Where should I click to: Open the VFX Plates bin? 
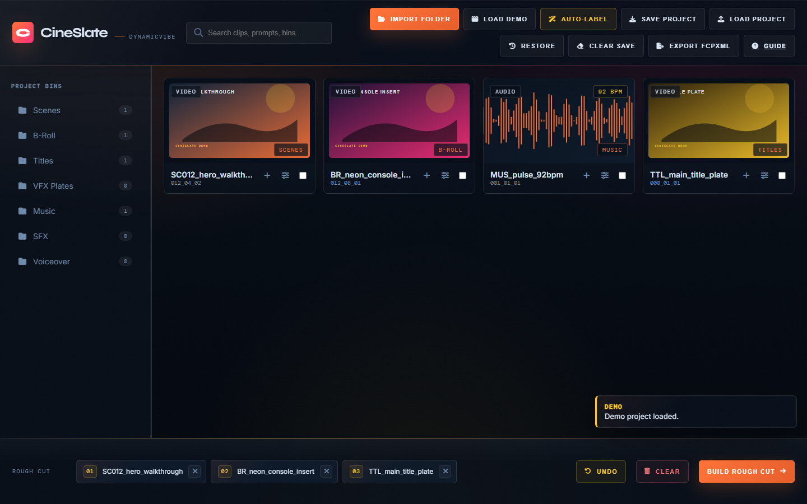point(53,186)
